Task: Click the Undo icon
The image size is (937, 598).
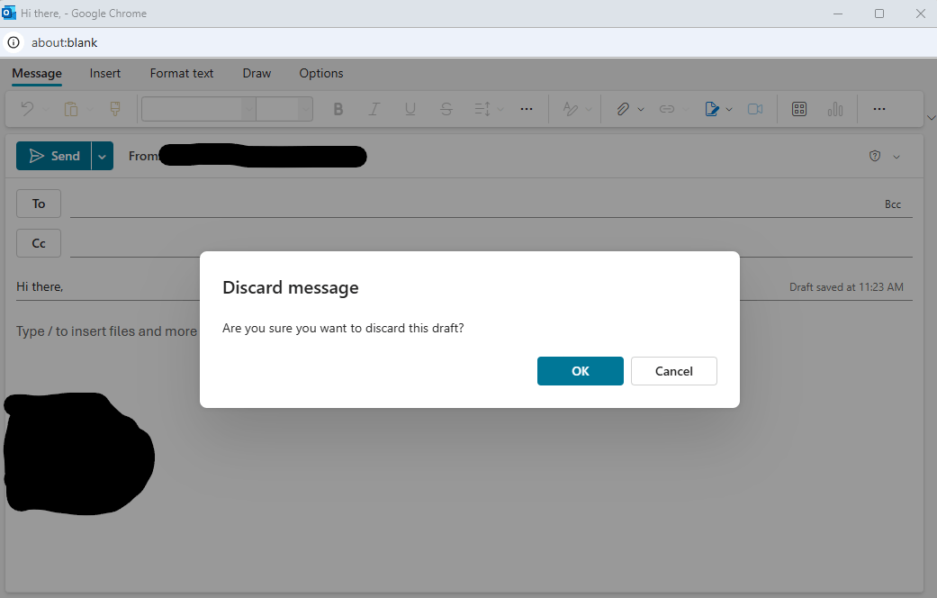Action: 27,109
